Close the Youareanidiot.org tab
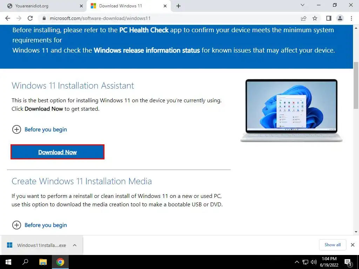This screenshot has width=359, height=269. [x=81, y=6]
